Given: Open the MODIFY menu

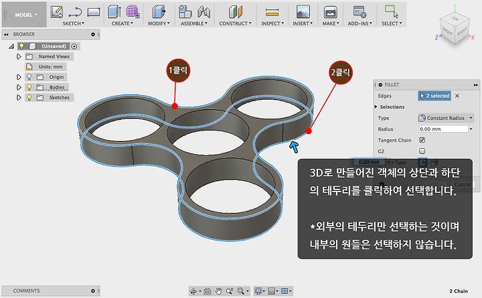Looking at the screenshot, I should 159,23.
